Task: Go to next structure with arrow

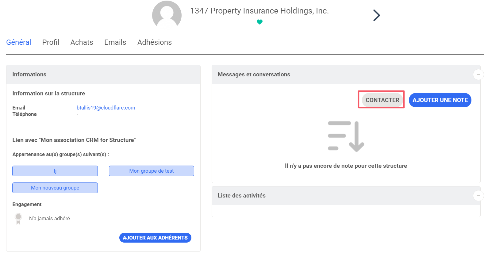Action: pyautogui.click(x=376, y=15)
